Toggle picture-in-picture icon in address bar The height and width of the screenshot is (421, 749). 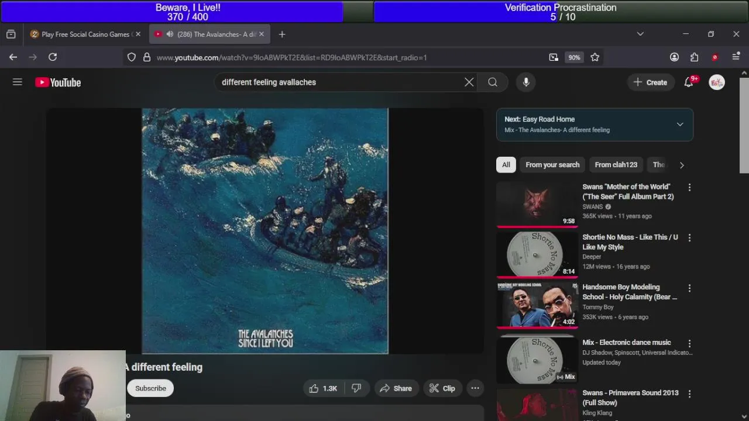pyautogui.click(x=554, y=57)
